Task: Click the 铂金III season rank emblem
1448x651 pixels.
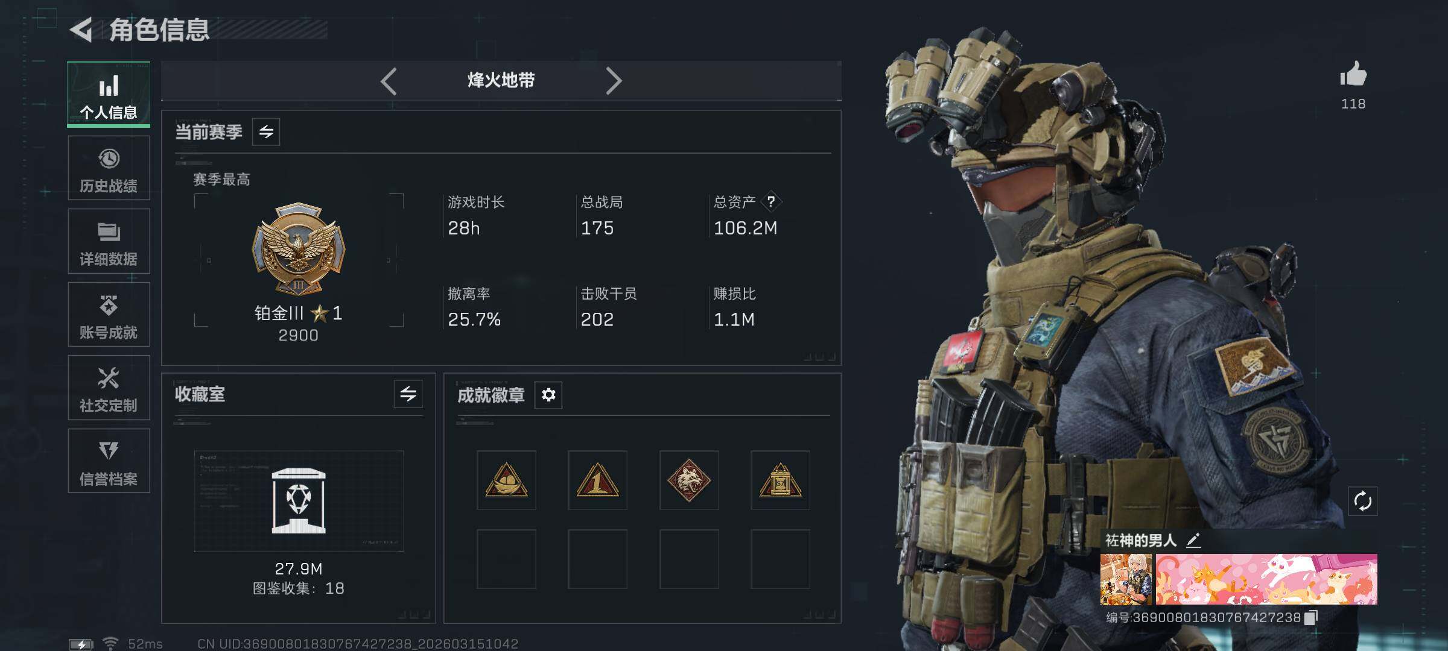Action: pos(298,249)
